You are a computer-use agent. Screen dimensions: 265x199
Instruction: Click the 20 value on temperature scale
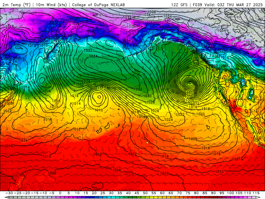coord(94,193)
